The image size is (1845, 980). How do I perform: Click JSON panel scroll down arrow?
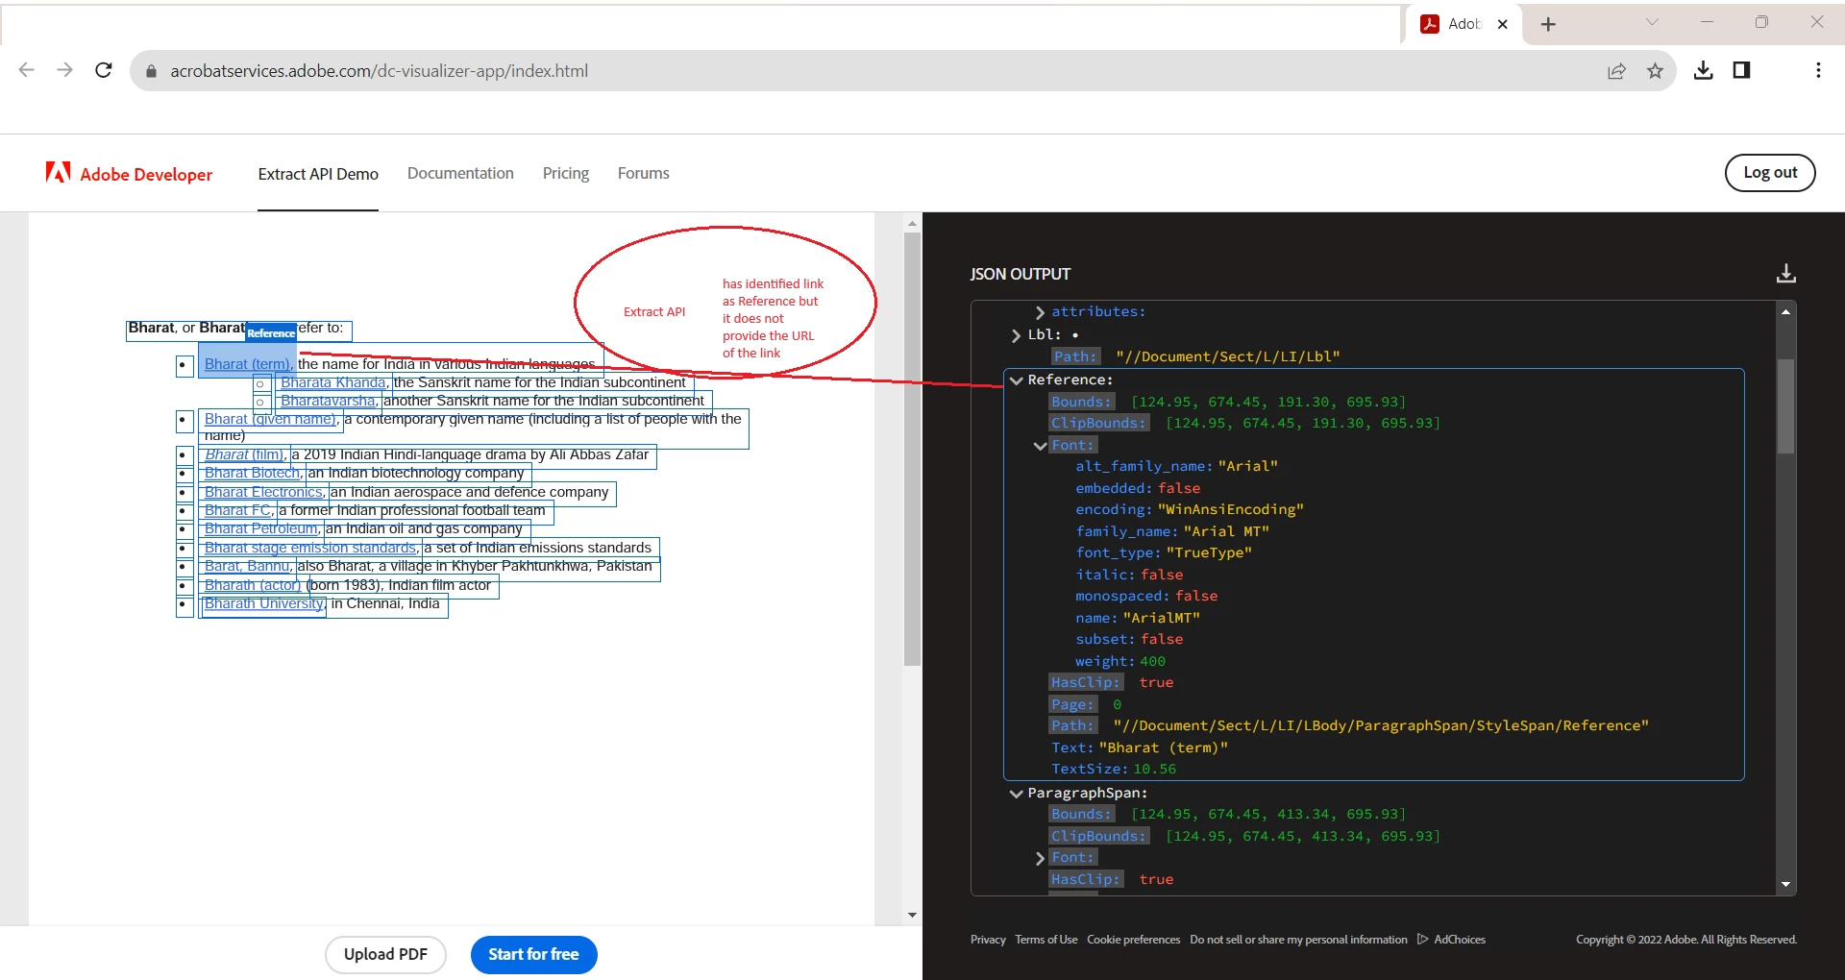tap(1785, 884)
